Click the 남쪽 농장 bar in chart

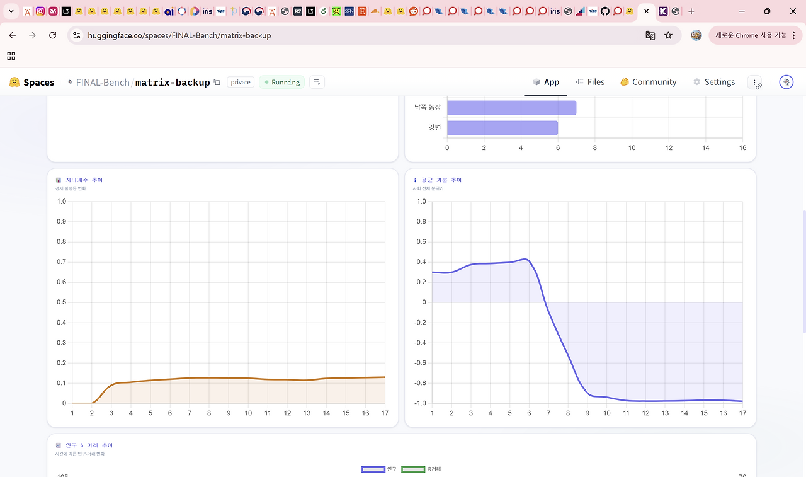click(x=511, y=108)
